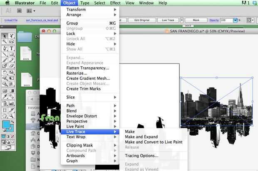Choose Create Trim Marks item

pyautogui.click(x=90, y=89)
